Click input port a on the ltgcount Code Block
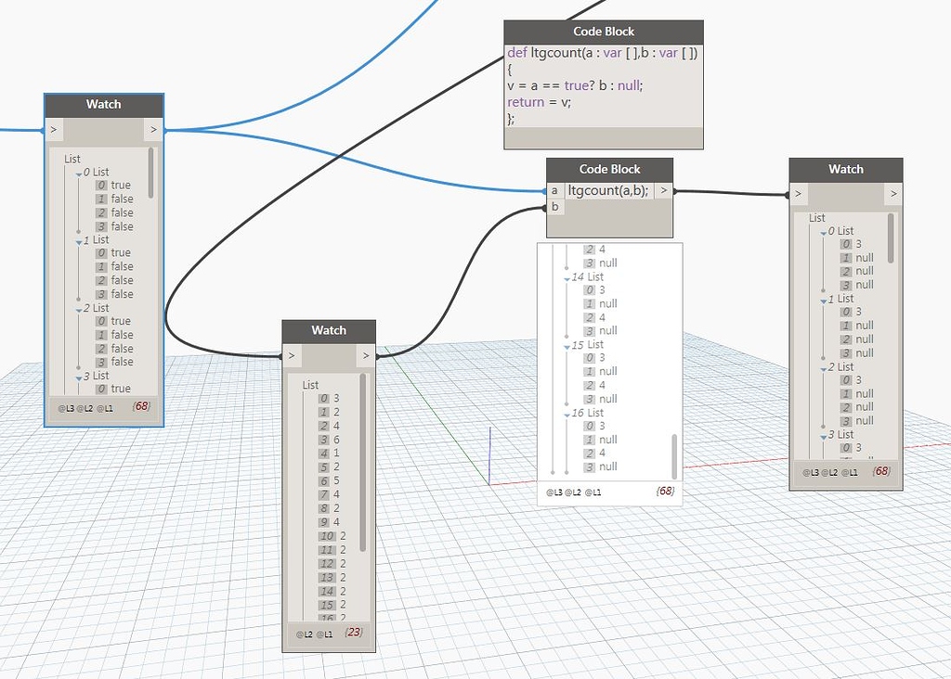 pyautogui.click(x=554, y=189)
